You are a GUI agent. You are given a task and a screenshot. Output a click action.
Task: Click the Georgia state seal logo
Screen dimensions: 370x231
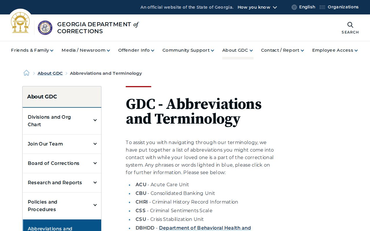[x=20, y=23]
